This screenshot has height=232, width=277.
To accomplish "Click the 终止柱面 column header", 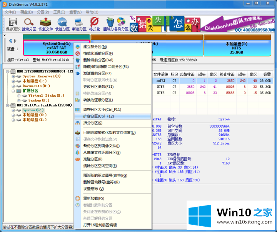I will tap(227, 74).
